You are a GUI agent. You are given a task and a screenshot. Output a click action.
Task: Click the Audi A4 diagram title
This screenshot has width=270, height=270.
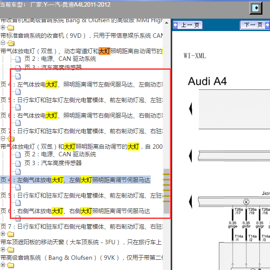pyautogui.click(x=207, y=81)
